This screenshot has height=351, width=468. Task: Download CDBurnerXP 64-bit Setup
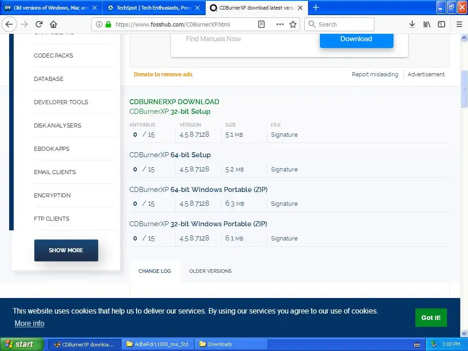(170, 155)
